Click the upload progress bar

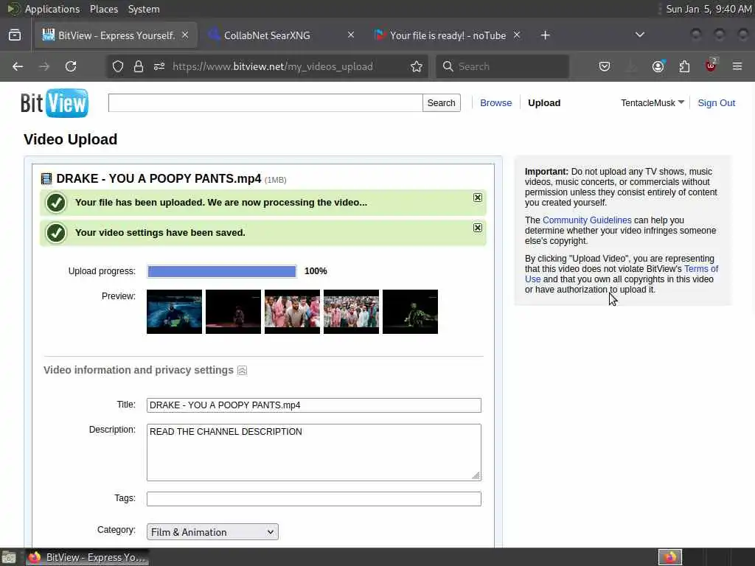click(222, 271)
